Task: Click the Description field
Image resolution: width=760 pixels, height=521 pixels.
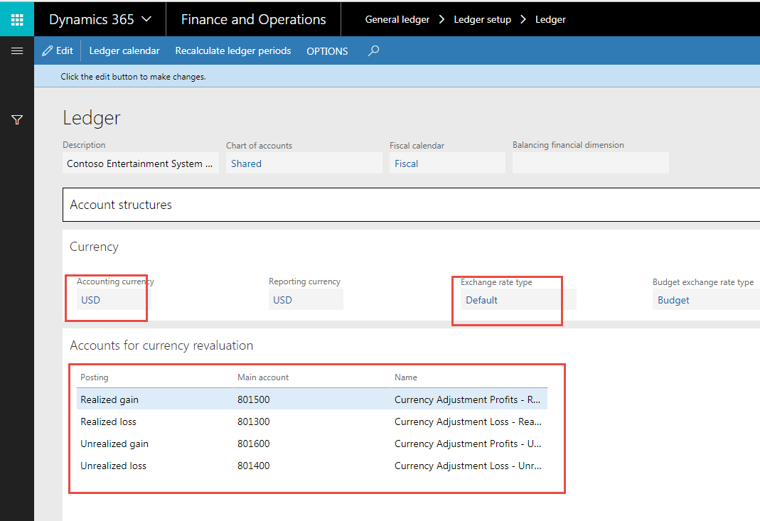Action: 140,163
